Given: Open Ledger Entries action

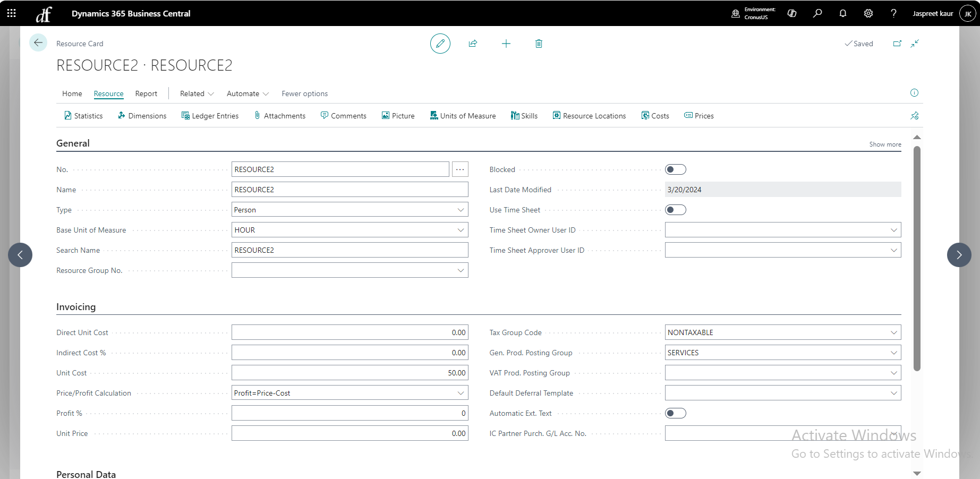Looking at the screenshot, I should (210, 116).
